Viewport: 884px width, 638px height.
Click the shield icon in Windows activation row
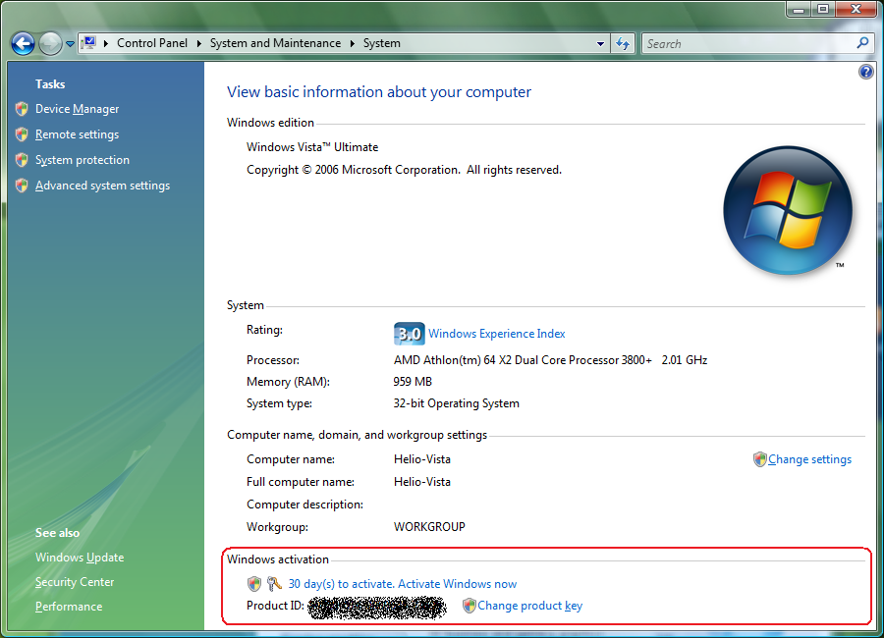point(254,584)
